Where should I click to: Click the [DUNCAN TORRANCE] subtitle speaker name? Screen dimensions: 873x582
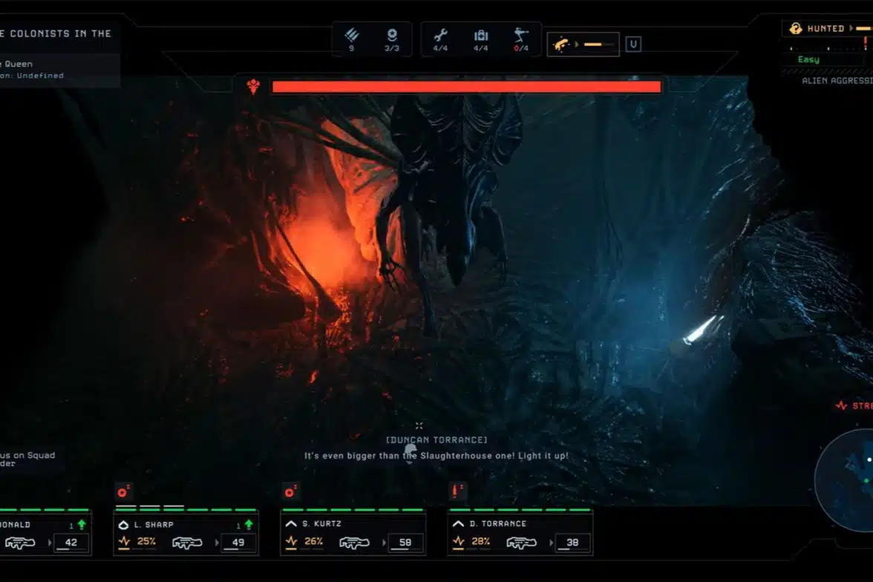pos(436,440)
